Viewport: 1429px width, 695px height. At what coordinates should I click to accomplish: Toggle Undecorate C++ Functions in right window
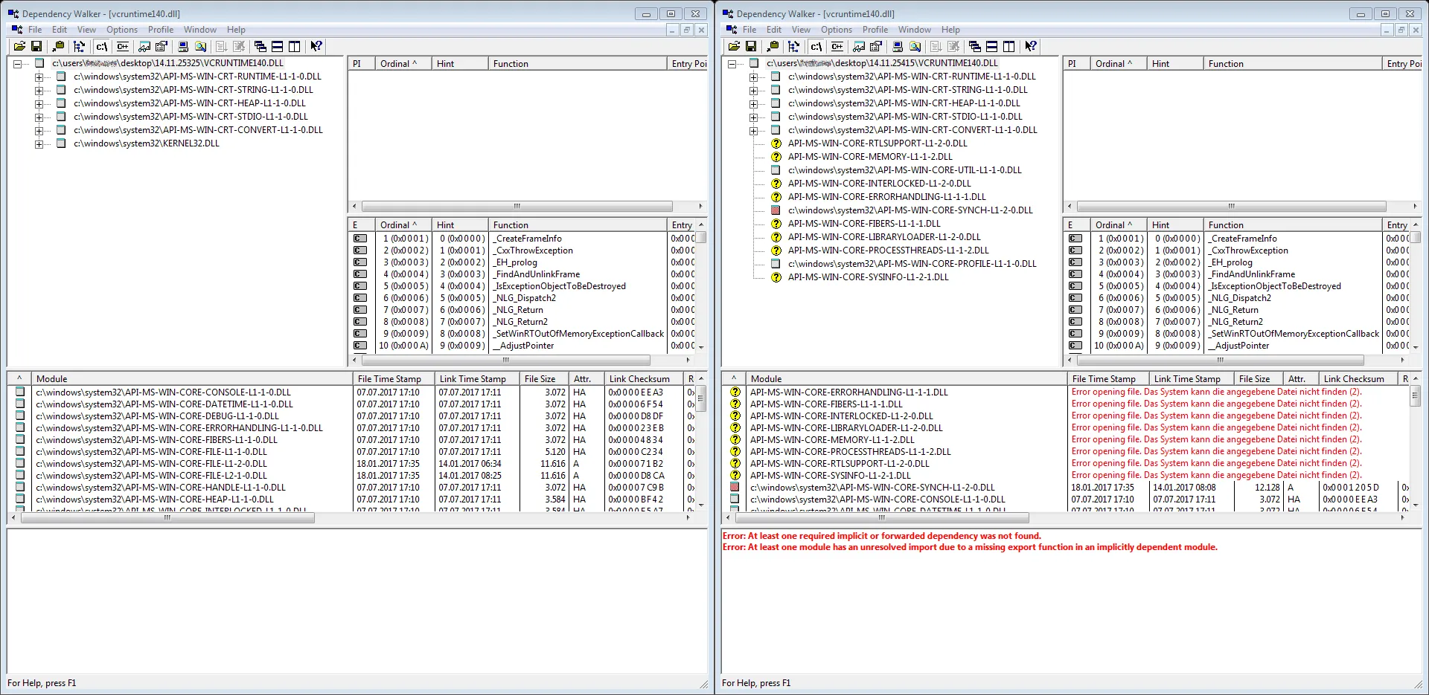pyautogui.click(x=837, y=46)
